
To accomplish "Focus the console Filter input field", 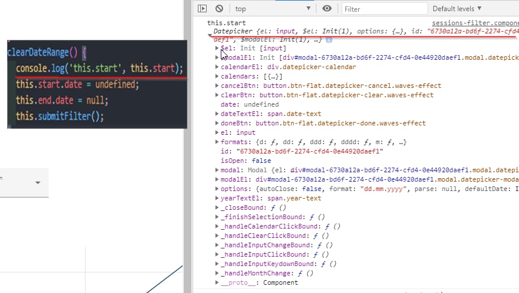I will (385, 9).
